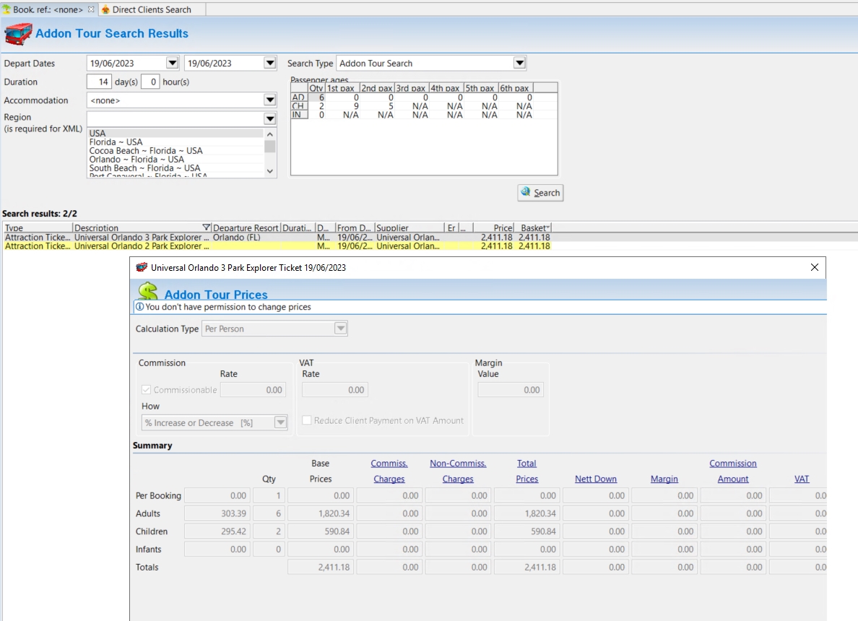
Task: Click the Direct Clients Search tab icon
Action: point(105,9)
